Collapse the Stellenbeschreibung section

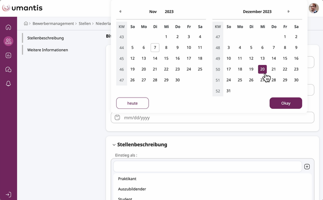[x=114, y=145]
